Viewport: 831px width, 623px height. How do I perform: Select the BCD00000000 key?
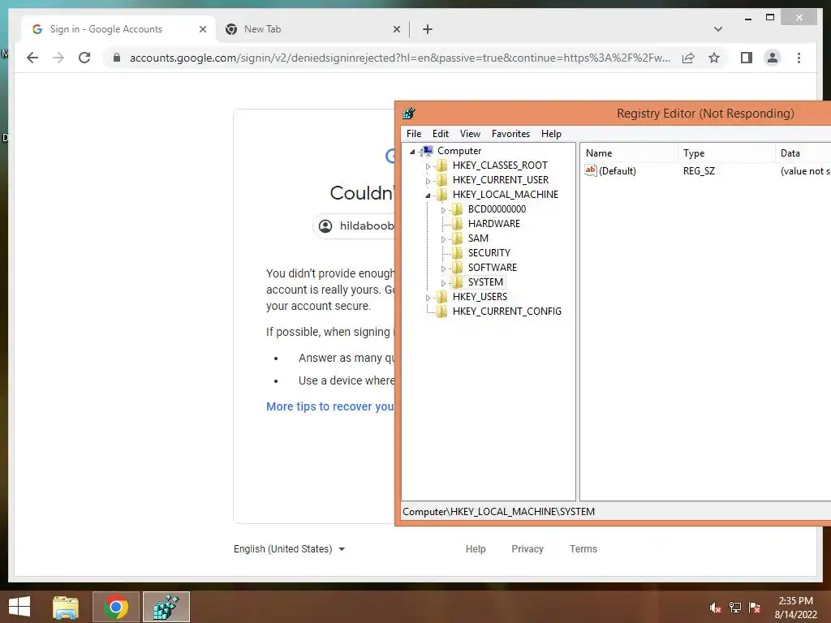(497, 209)
